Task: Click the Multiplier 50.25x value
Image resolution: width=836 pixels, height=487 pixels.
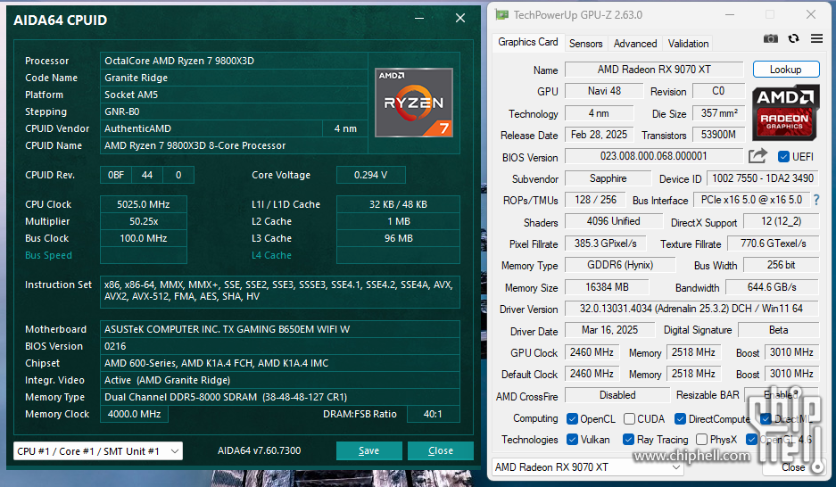Action: tap(144, 221)
